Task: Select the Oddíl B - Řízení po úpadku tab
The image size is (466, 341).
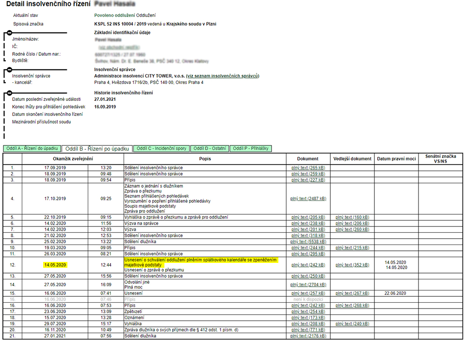Action: tap(97, 148)
